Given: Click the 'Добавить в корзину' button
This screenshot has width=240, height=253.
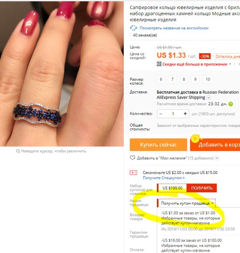Looking at the screenshot, I should [215, 145].
